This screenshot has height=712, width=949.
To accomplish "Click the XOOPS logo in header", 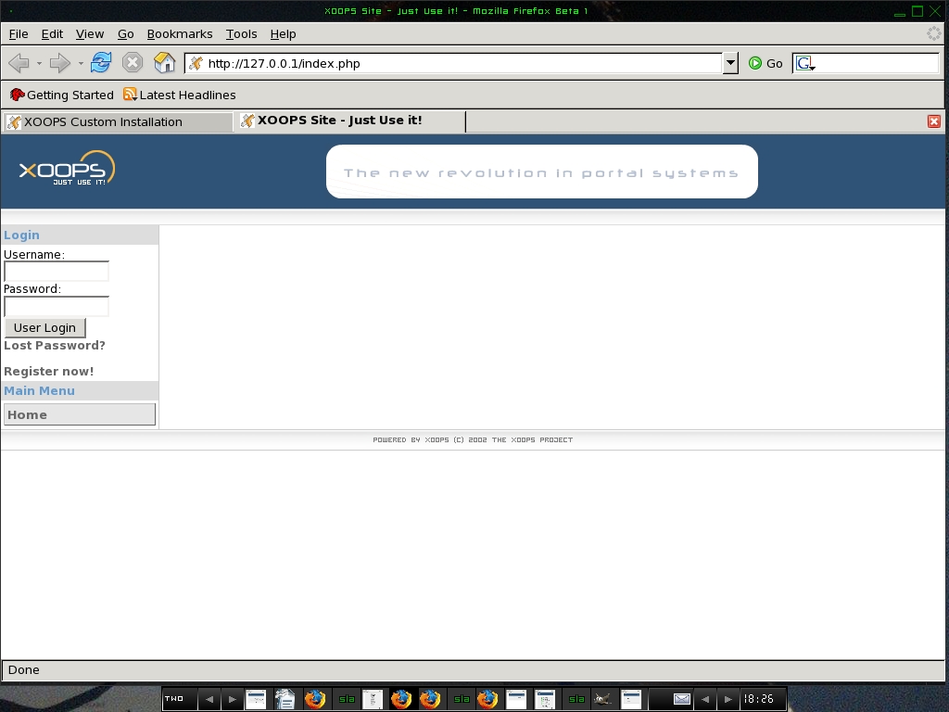I will coord(67,169).
